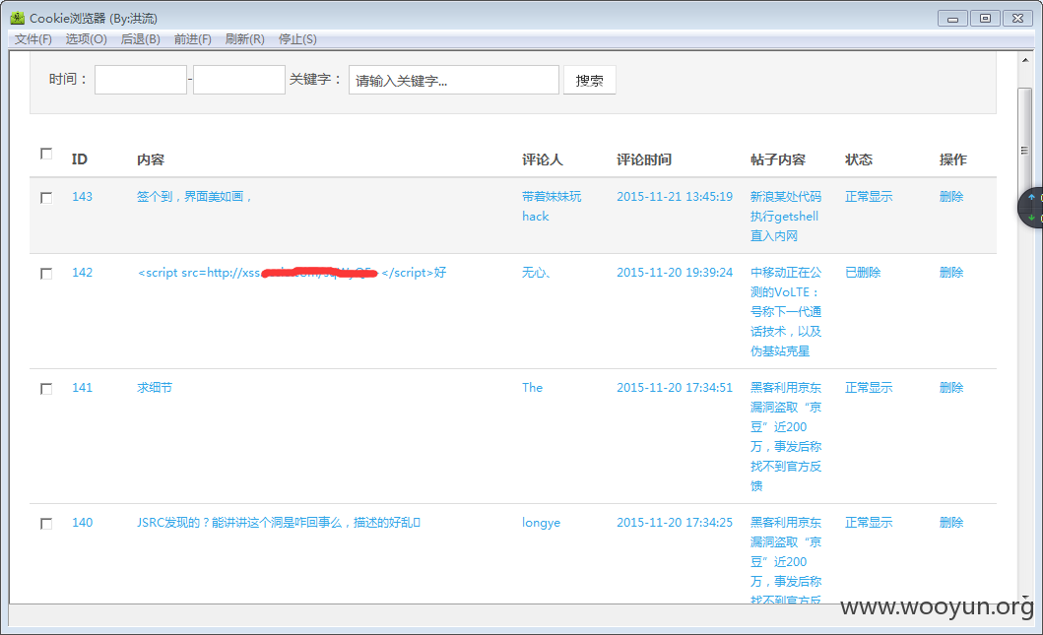This screenshot has height=635, width=1043.
Task: Open the comment text 签个到，界面美如画
Action: (194, 196)
